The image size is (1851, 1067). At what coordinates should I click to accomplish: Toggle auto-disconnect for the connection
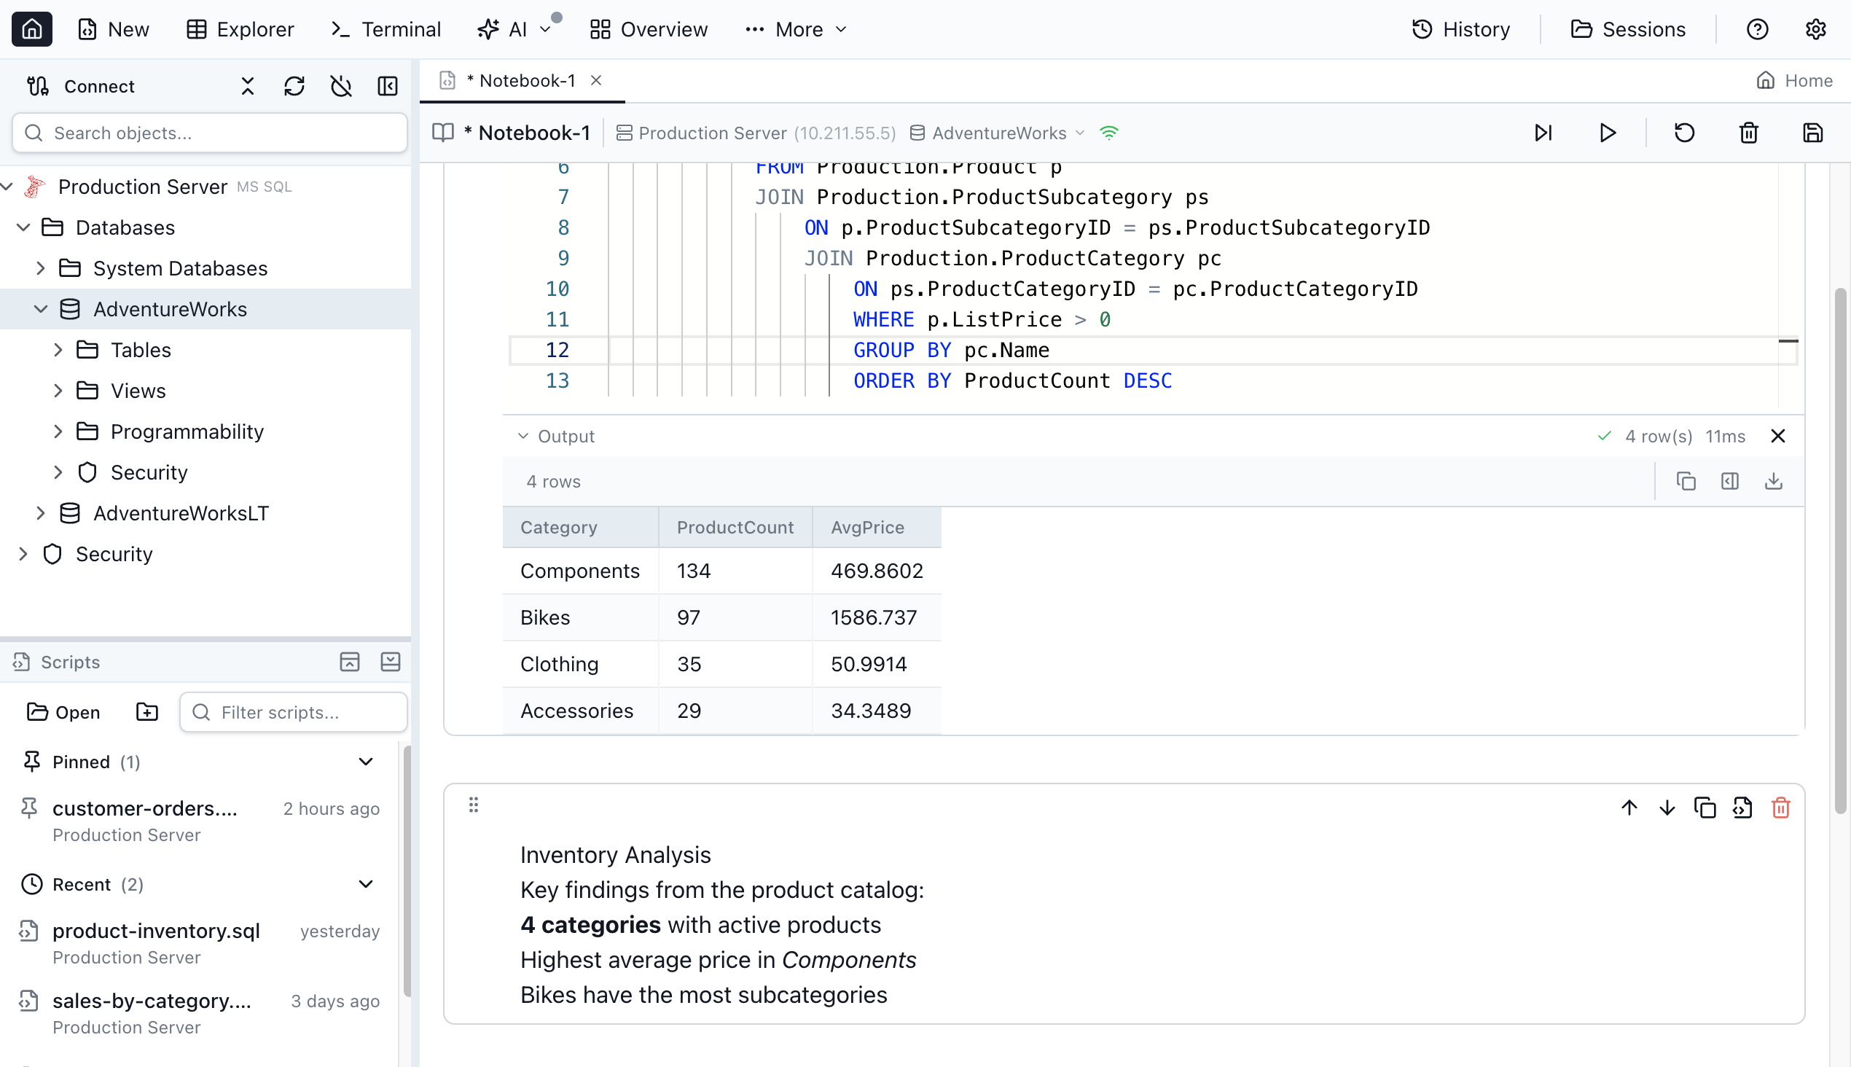342,86
